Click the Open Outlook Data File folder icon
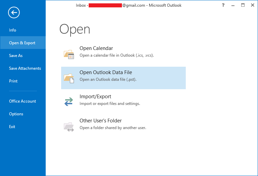258x176 pixels. (x=69, y=78)
